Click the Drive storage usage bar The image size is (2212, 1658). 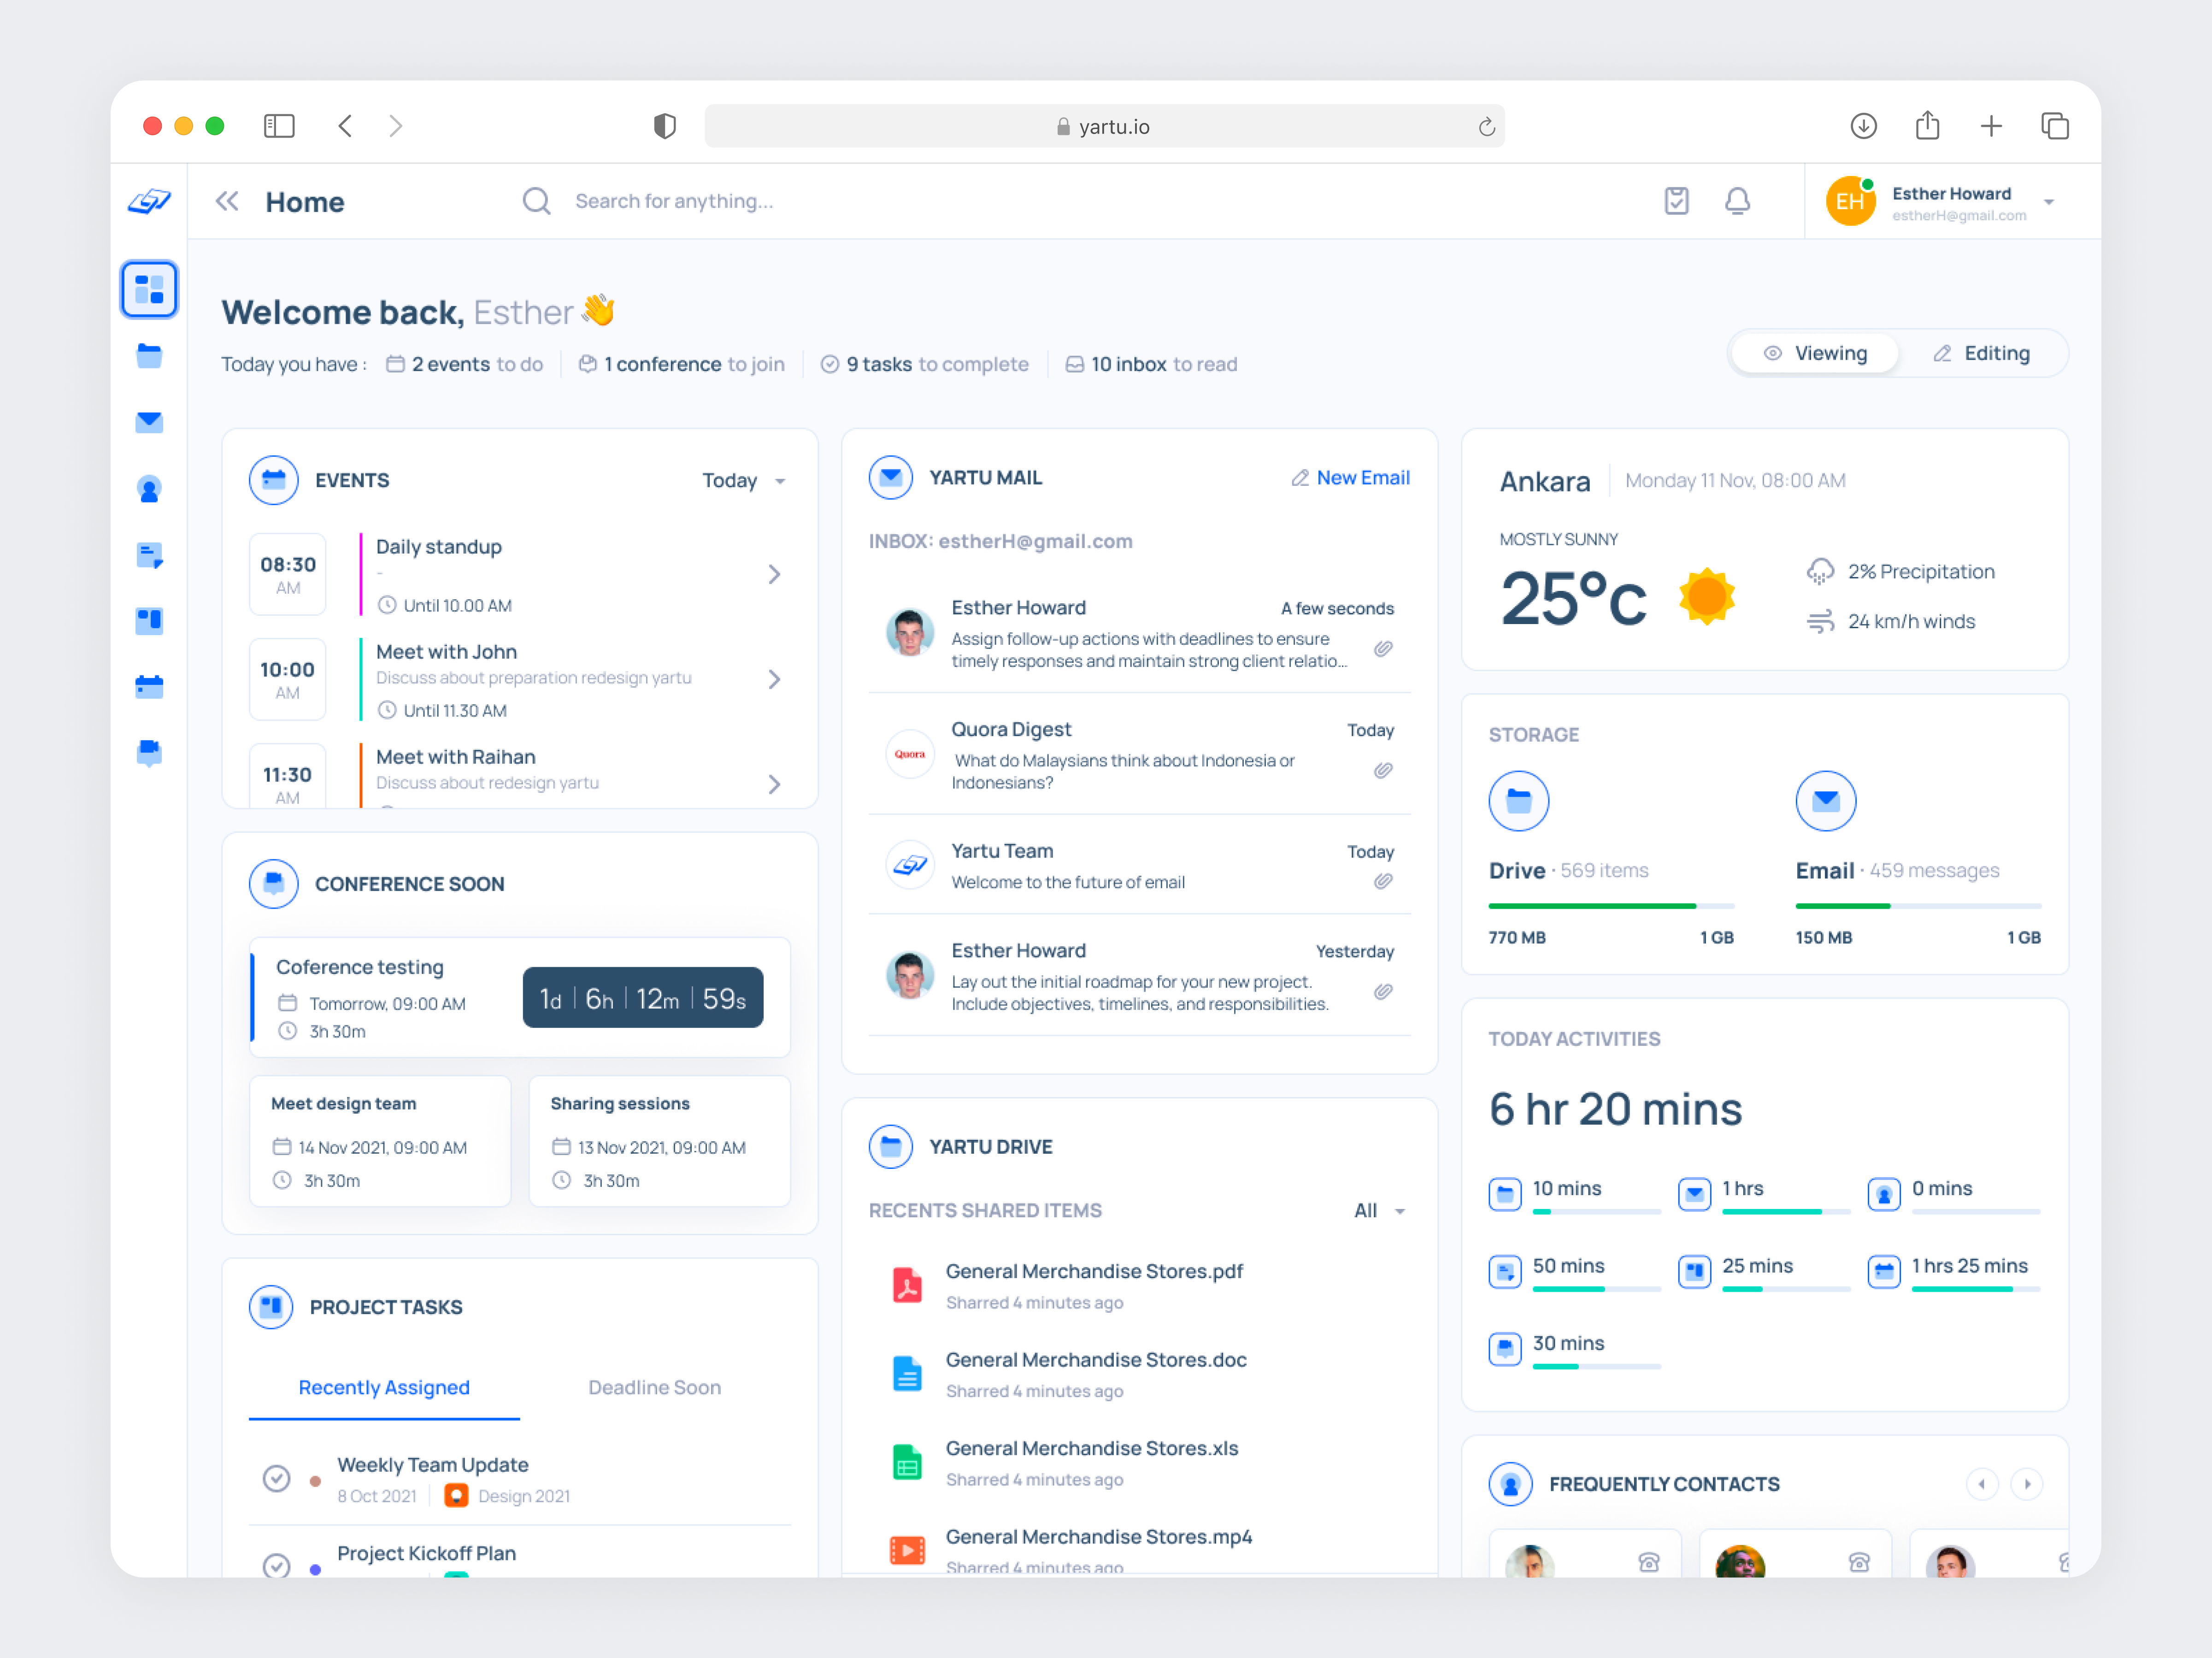tap(1610, 905)
